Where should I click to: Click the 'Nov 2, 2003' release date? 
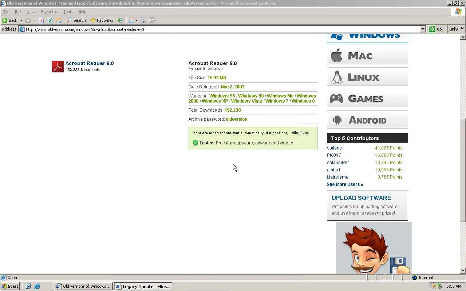click(x=233, y=87)
